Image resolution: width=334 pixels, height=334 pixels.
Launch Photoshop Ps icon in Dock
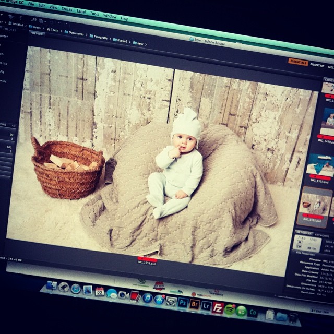(x=183, y=303)
